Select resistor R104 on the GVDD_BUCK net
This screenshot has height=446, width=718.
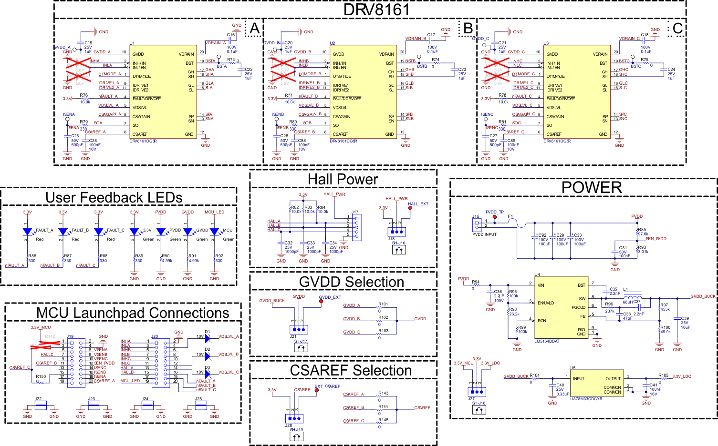534,379
